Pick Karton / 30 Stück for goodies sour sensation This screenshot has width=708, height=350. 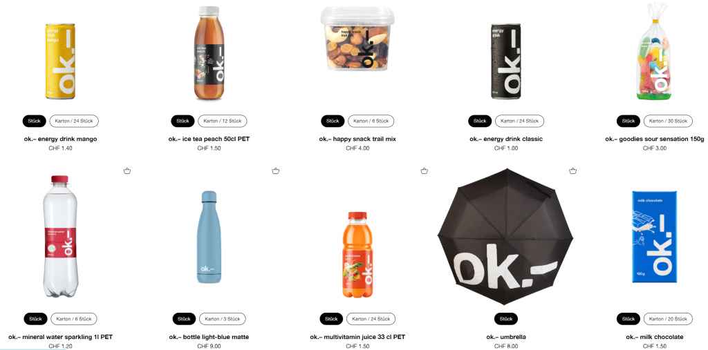(x=669, y=121)
